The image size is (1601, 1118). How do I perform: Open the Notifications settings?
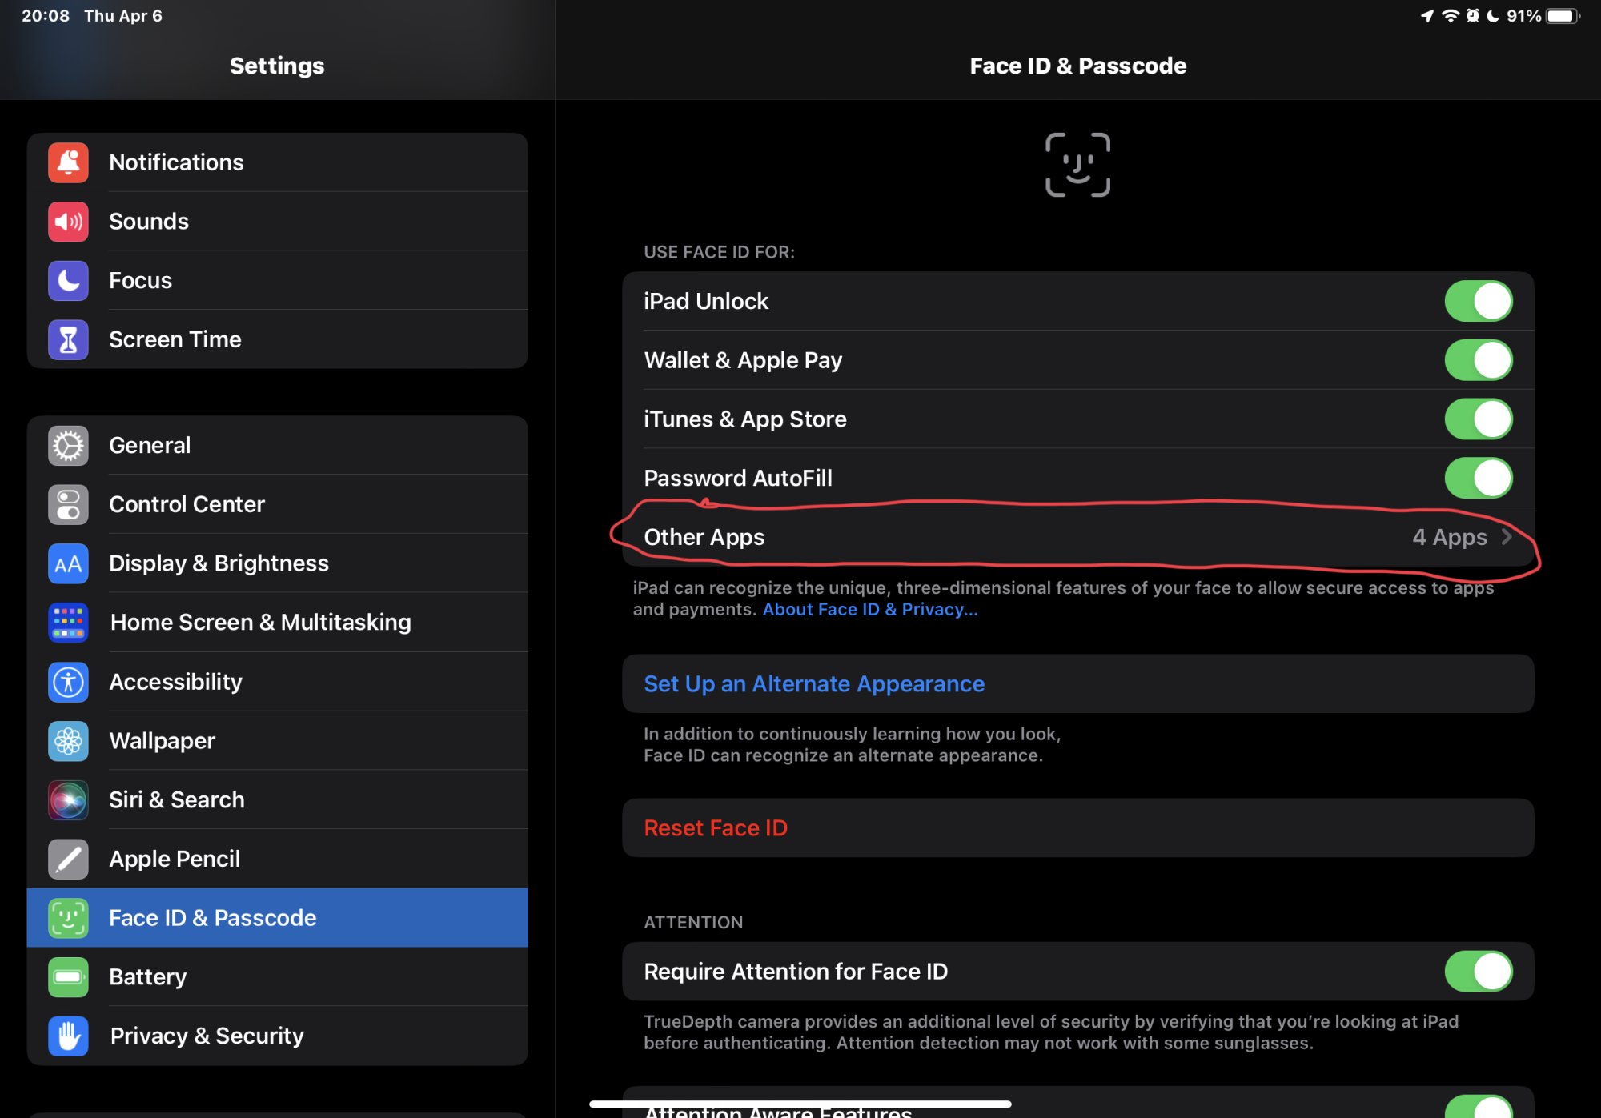pyautogui.click(x=277, y=162)
